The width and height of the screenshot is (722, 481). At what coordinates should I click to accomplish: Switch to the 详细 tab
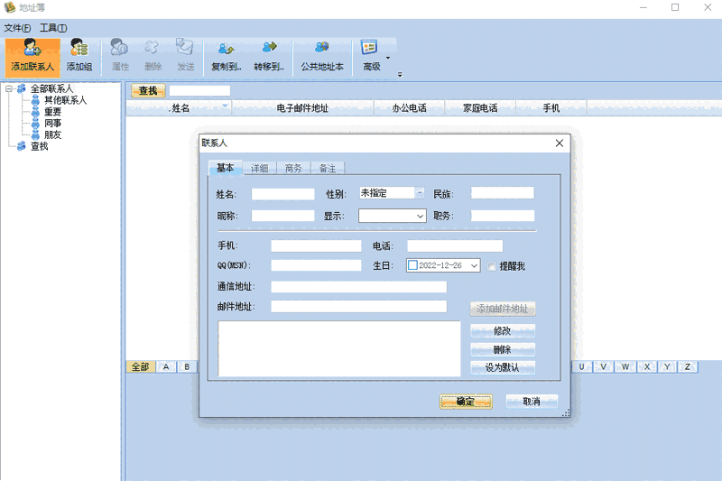(x=259, y=168)
